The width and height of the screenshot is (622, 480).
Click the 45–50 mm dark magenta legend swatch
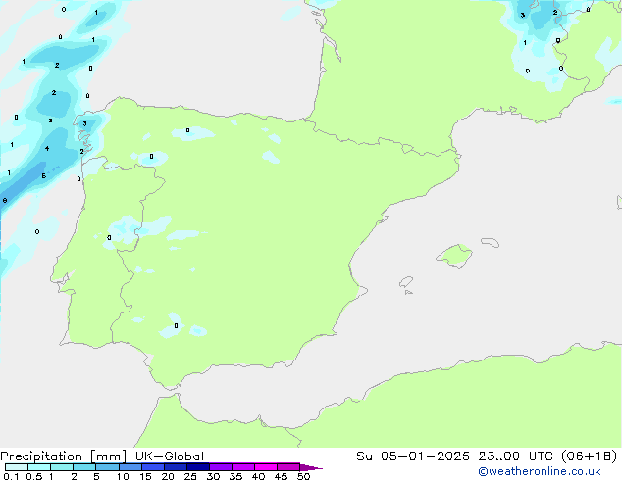(x=288, y=467)
